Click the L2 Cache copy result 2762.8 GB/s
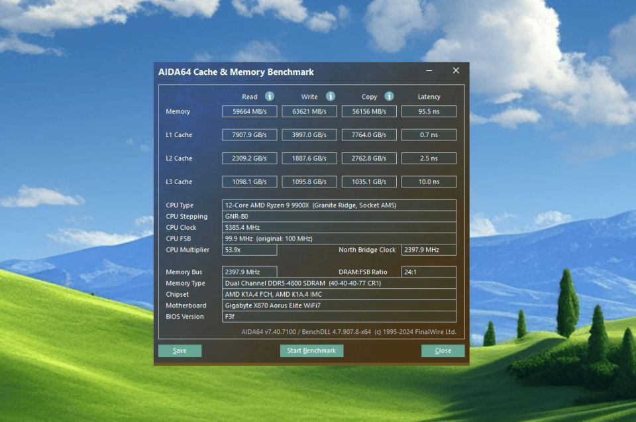The image size is (636, 422). (369, 158)
